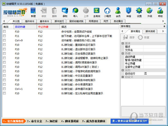Click the 新建 (New script) toolbar icon
This screenshot has width=168, height=126.
click(x=33, y=12)
